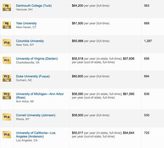The height and width of the screenshot is (148, 164).
Task: Click the #8 Tie badge beside Yale University
Action: (7, 25)
